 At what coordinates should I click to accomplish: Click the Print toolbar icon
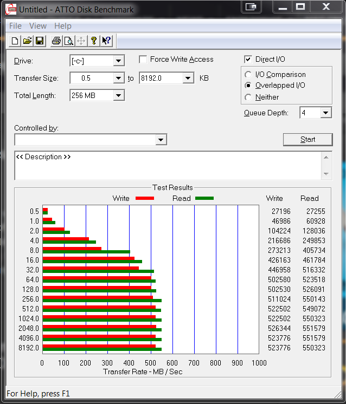(56, 41)
